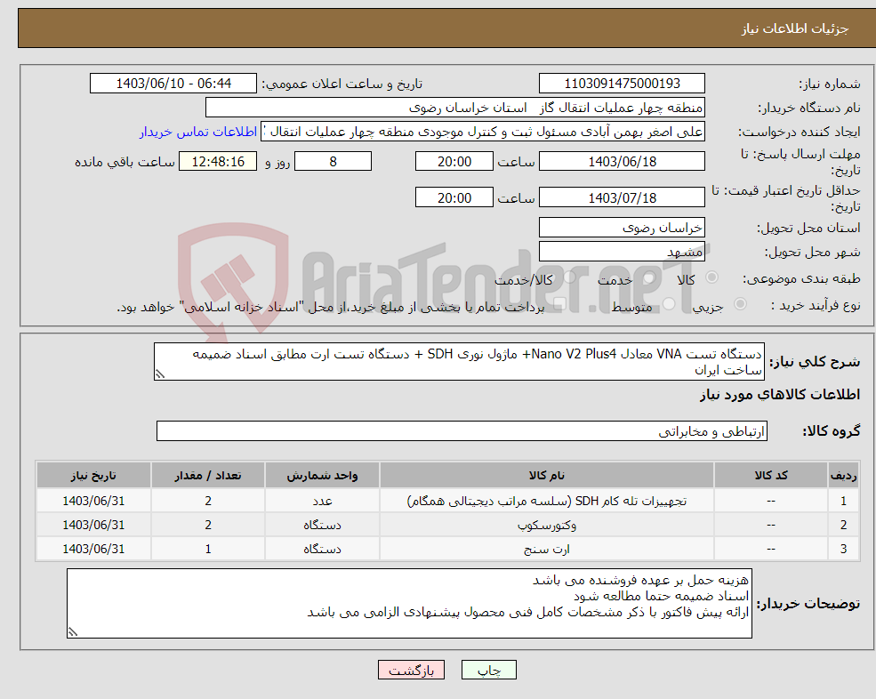
Task: Click the تاریخ نیاز column header
Action: coord(93,476)
